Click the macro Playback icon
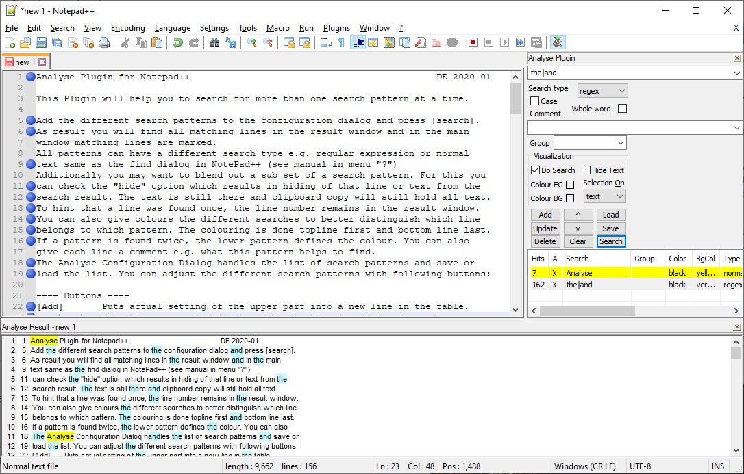 (505, 42)
